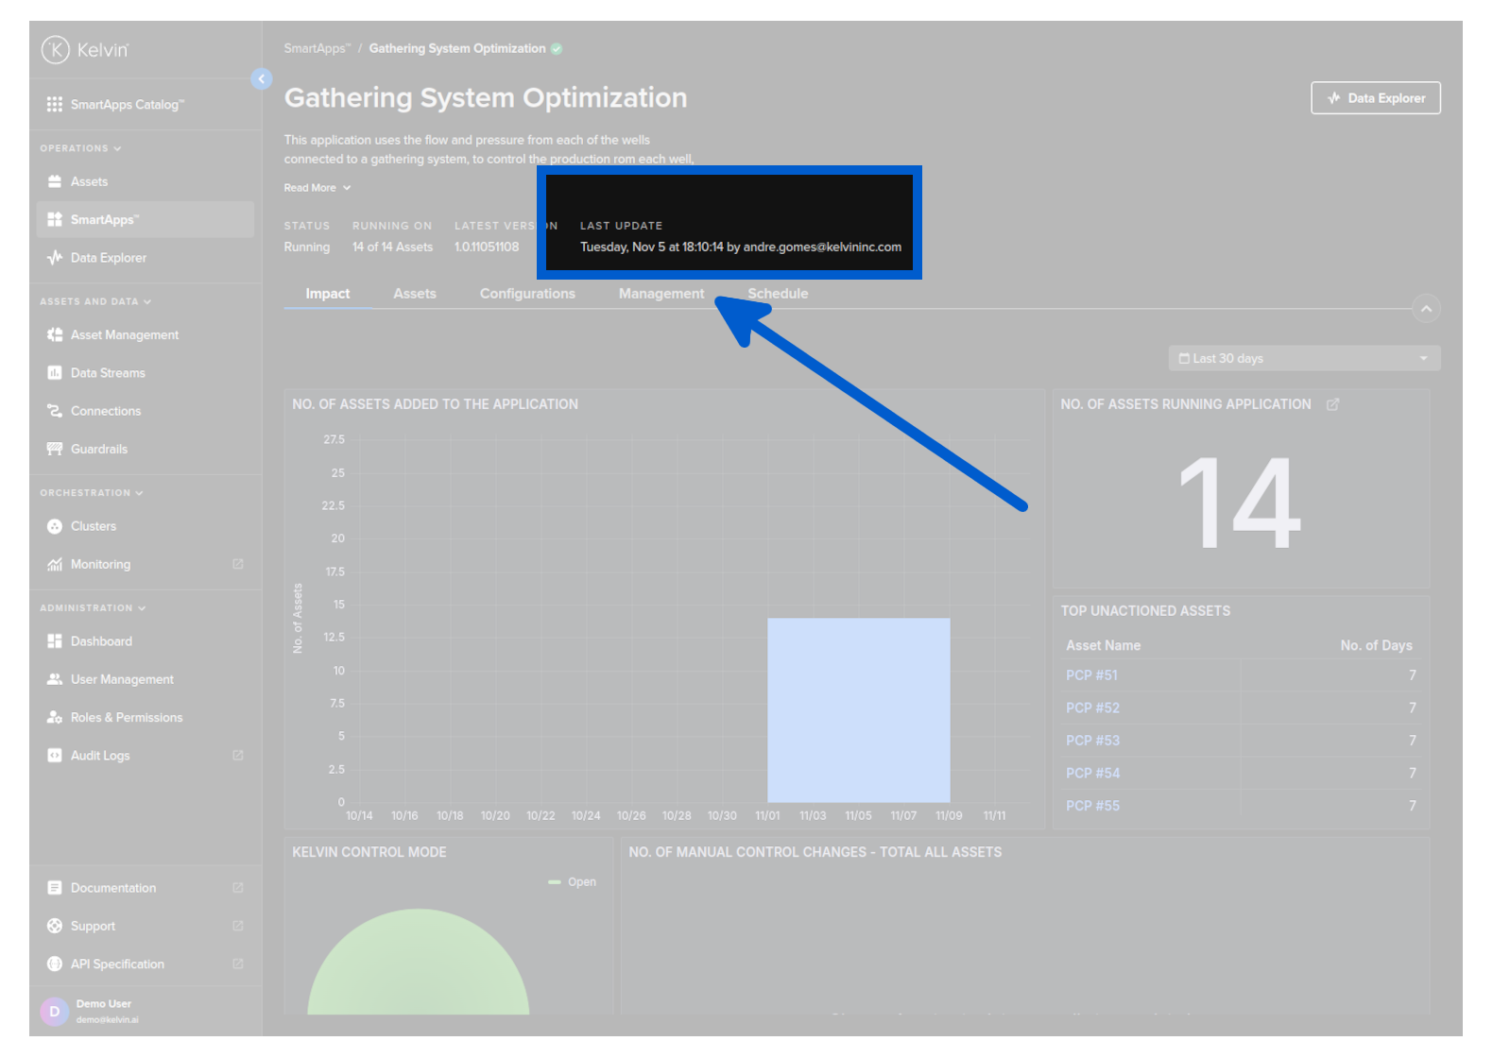
Task: Open the Monitoring chart icon
Action: pyautogui.click(x=55, y=565)
